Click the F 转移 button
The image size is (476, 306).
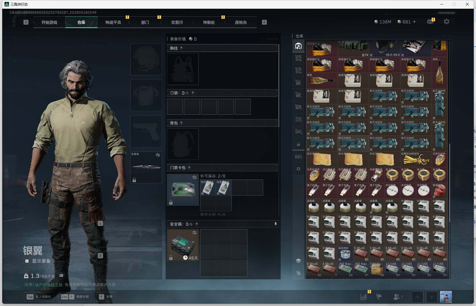[106, 297]
